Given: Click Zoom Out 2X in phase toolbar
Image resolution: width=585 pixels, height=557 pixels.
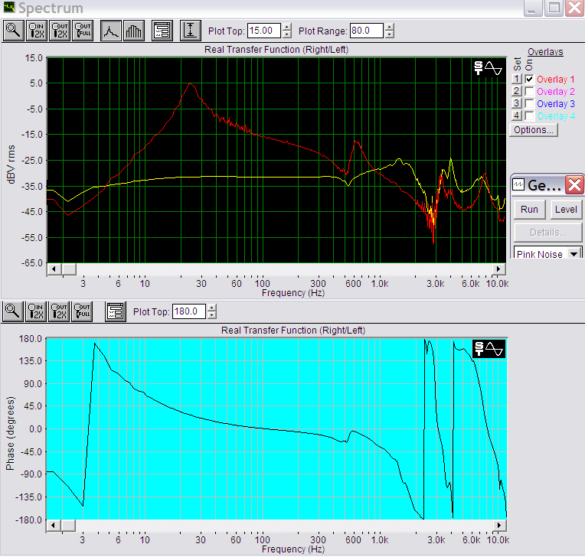Looking at the screenshot, I should point(59,311).
